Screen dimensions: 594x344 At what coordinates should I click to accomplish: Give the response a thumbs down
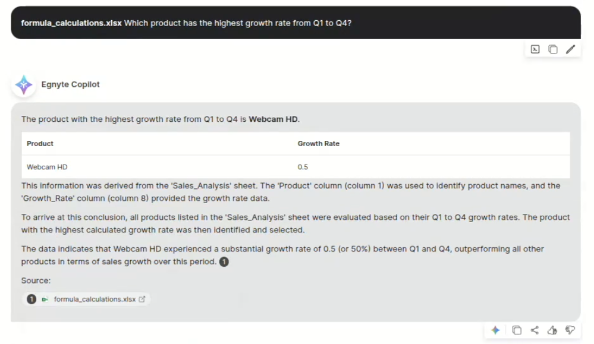tap(570, 330)
